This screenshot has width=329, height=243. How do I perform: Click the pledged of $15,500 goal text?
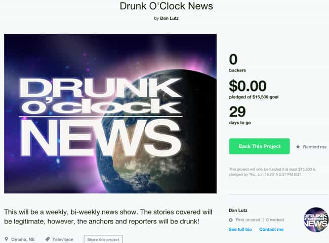click(x=254, y=97)
